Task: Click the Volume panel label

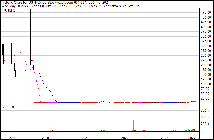Action: (x=8, y=106)
